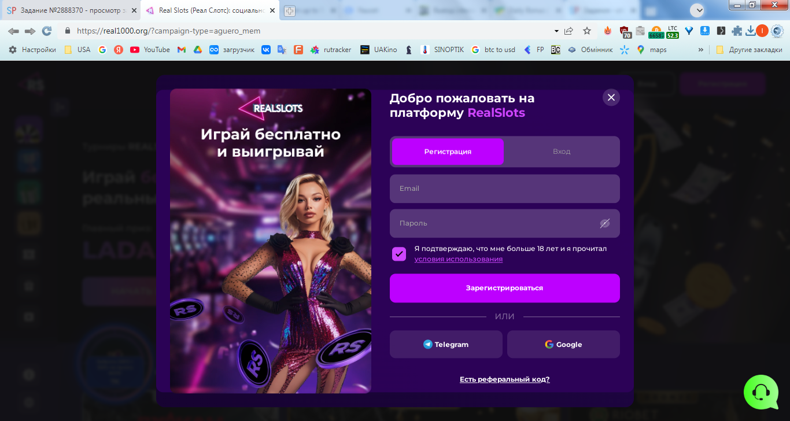
Task: Open the rutracker bookmark
Action: 331,50
